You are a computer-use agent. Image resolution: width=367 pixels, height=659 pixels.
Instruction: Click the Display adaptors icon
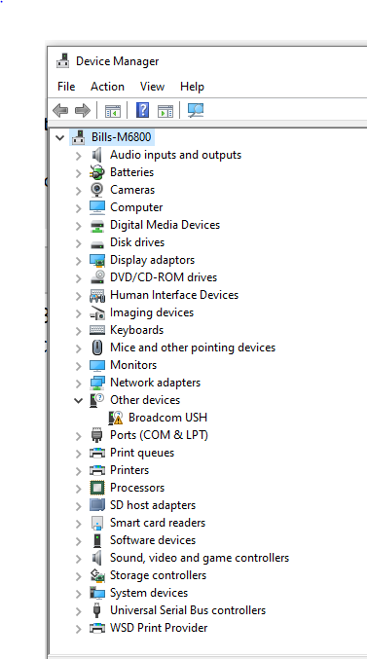pyautogui.click(x=97, y=260)
